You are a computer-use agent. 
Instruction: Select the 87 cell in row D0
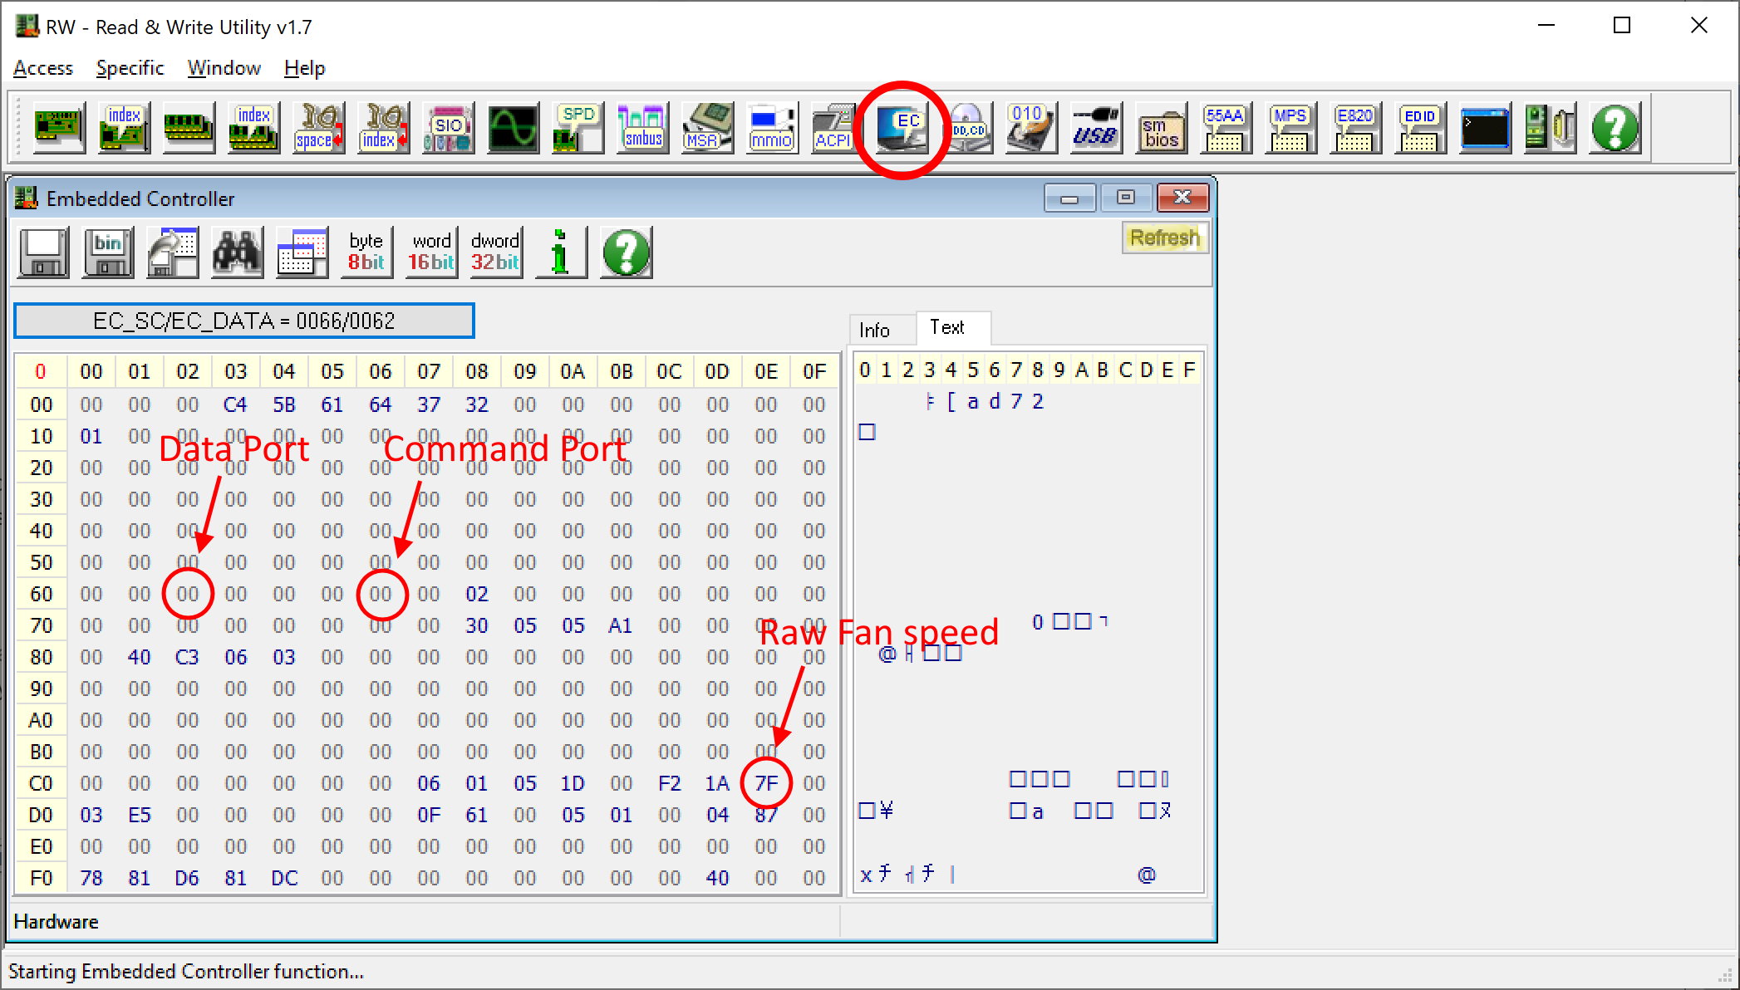point(766,815)
